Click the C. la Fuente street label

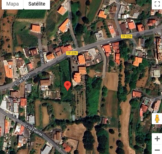pyautogui.click(x=34, y=130)
